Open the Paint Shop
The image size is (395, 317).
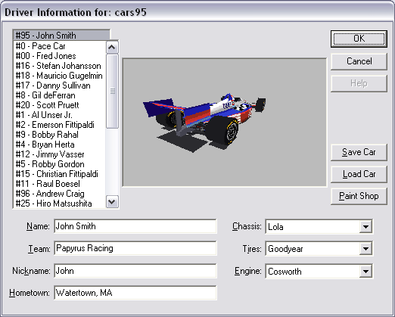pyautogui.click(x=359, y=196)
